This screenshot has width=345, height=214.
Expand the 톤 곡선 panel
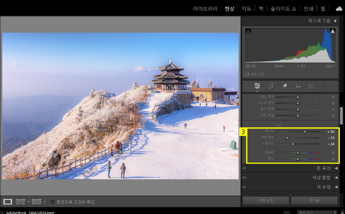point(336,168)
